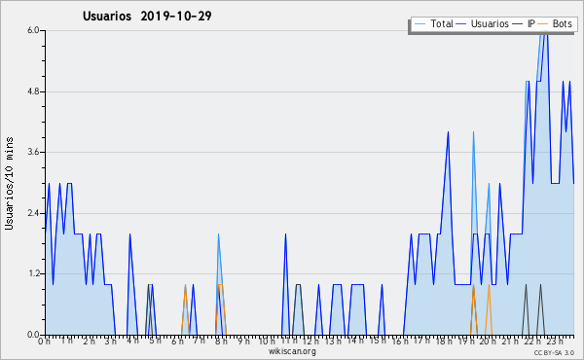Click the orange Bots legend line

[543, 24]
